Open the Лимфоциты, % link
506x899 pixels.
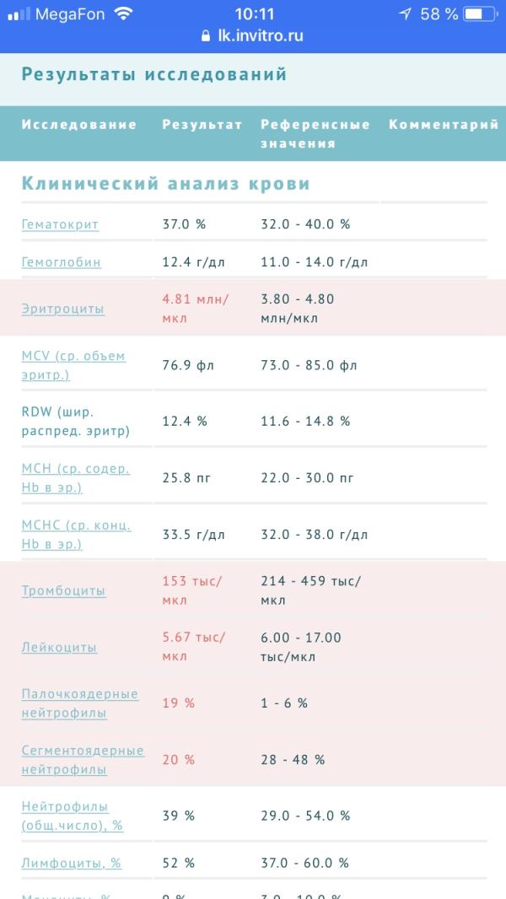72,863
